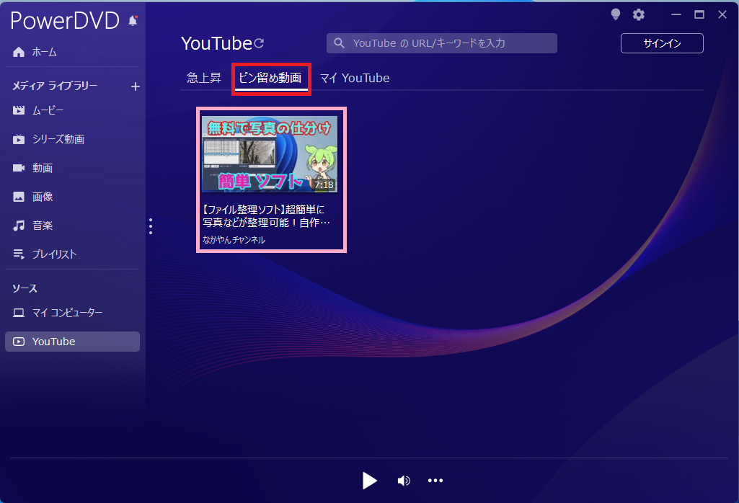
Task: Open more options three-dot menu
Action: [x=435, y=481]
